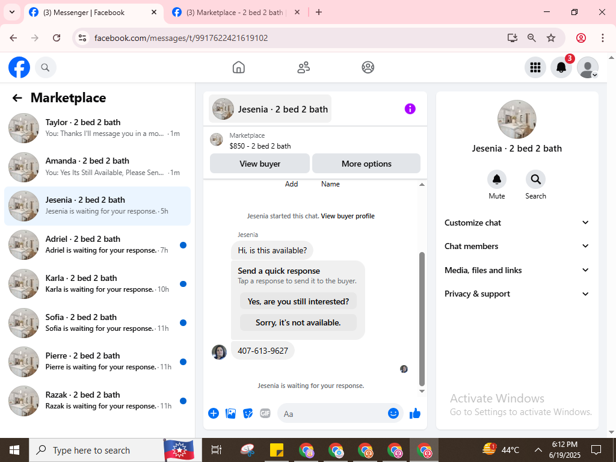Open Taylor 2 bed 2 bath conversation

click(97, 128)
